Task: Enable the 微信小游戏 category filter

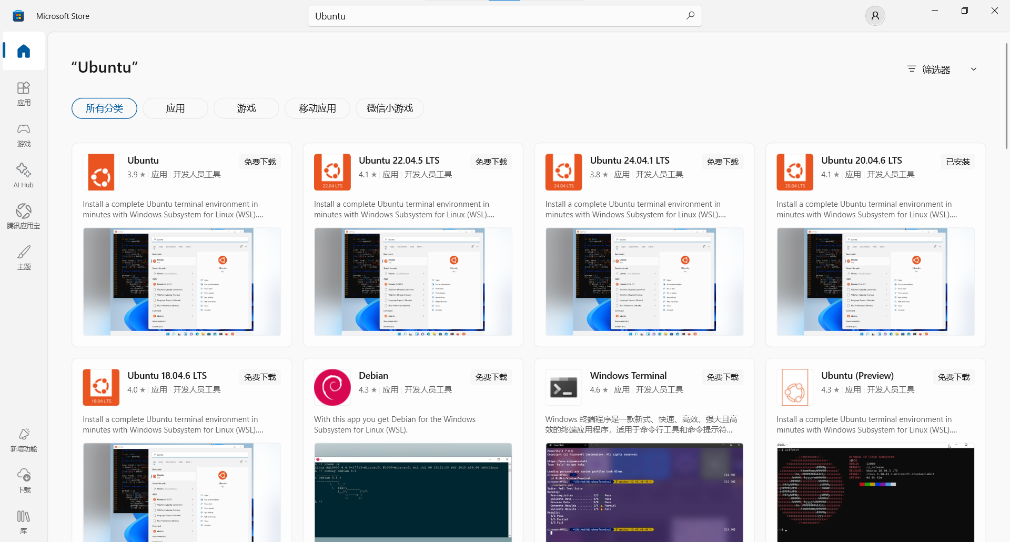Action: pyautogui.click(x=389, y=108)
